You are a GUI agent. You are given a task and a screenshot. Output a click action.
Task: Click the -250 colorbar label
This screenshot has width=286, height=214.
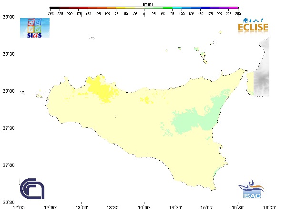(x=50, y=14)
